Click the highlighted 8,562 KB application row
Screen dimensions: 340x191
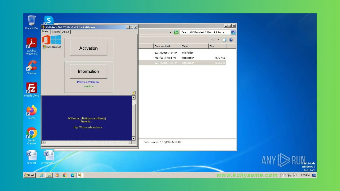(x=182, y=63)
